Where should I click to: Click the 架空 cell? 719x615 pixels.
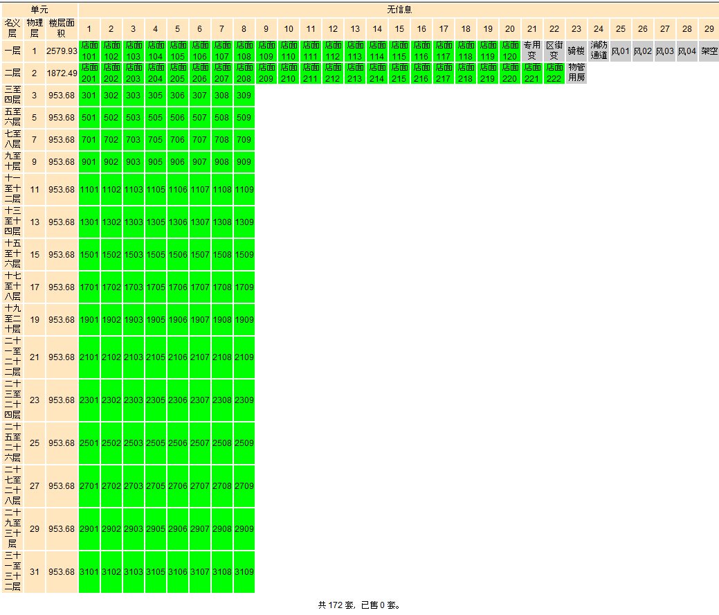coord(709,51)
